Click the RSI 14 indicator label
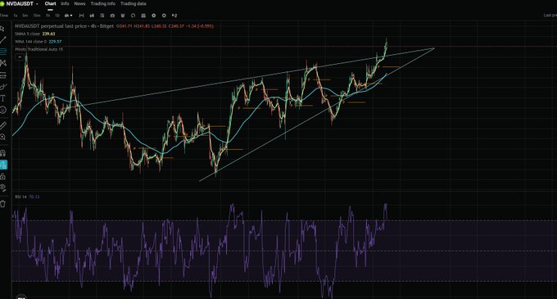This screenshot has width=557, height=299. click(20, 197)
